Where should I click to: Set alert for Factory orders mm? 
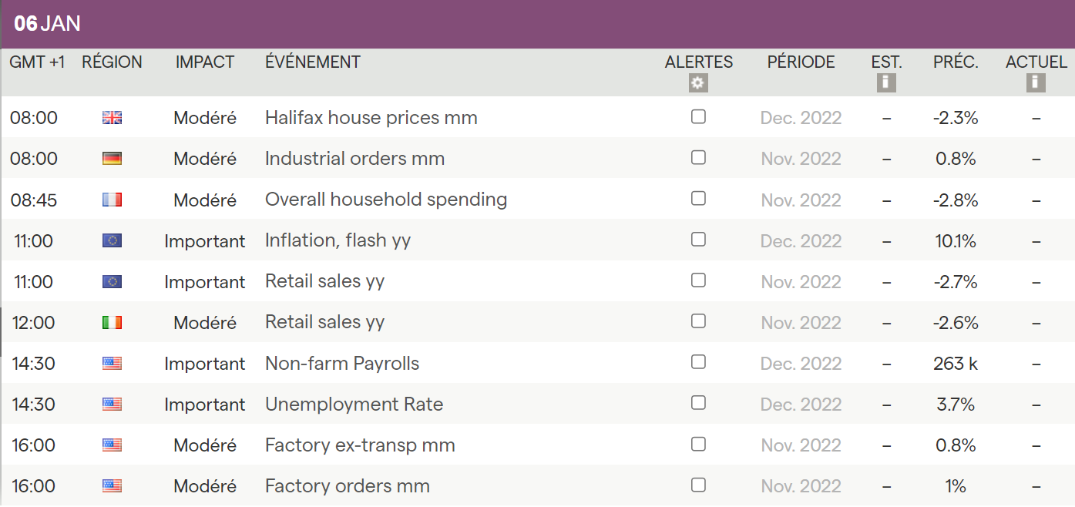[x=698, y=485]
